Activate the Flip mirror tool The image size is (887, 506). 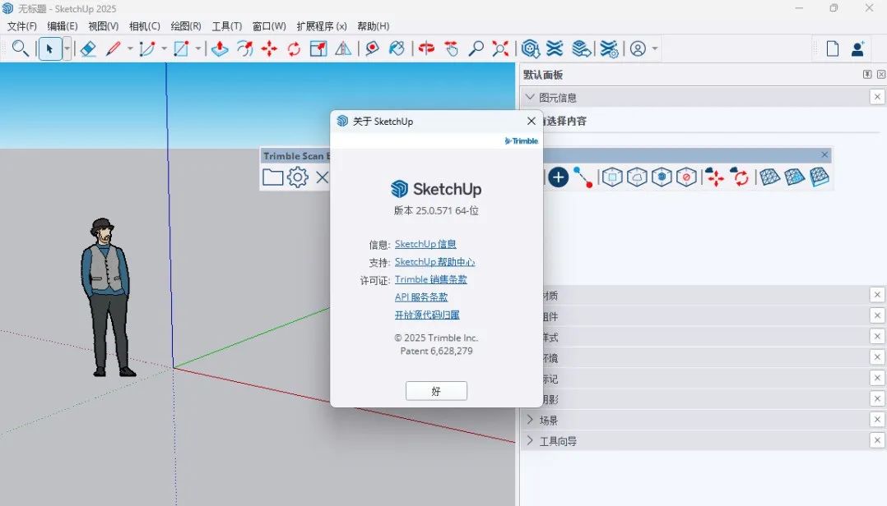pyautogui.click(x=343, y=48)
